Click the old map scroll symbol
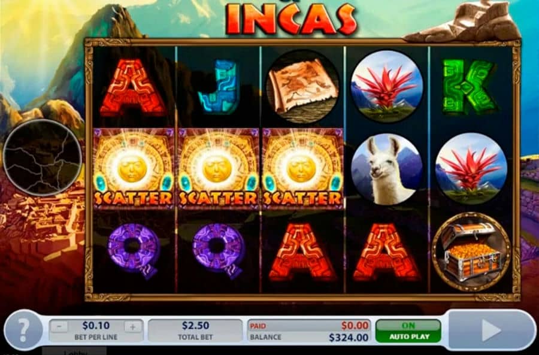This screenshot has height=355, width=539. click(303, 87)
